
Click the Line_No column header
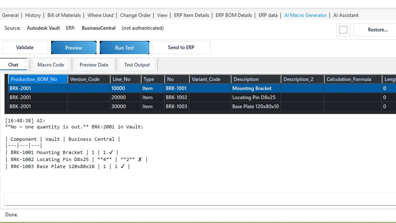[x=126, y=79]
